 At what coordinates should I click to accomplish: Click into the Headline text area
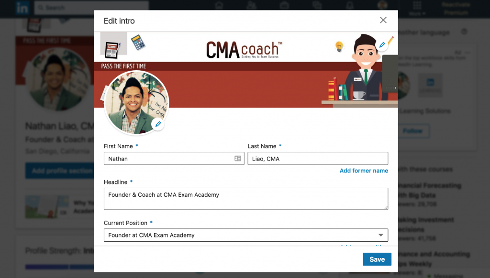(x=246, y=199)
